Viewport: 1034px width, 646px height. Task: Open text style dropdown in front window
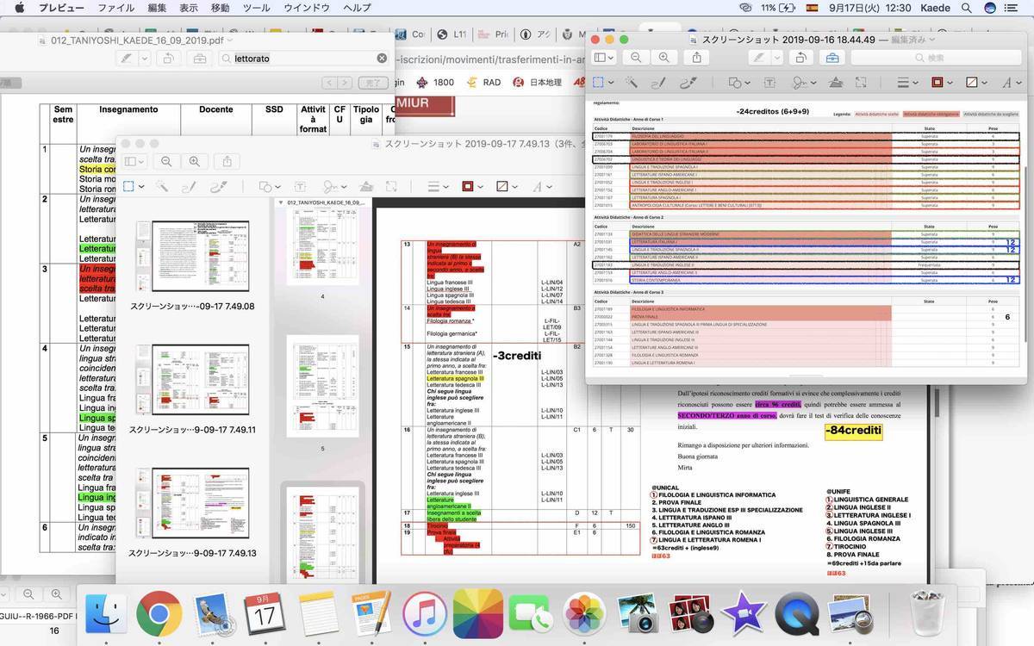(x=1011, y=83)
